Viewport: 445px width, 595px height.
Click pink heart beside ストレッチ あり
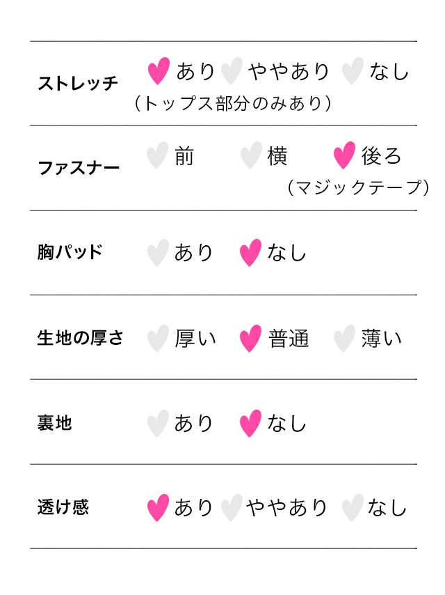tap(159, 70)
